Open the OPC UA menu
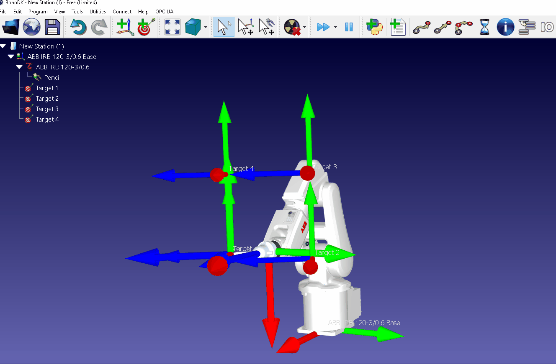This screenshot has height=364, width=556. (x=164, y=12)
